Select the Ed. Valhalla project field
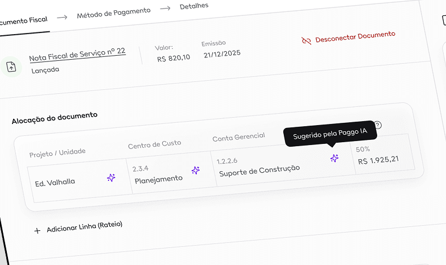The image size is (446, 265). pos(80,181)
